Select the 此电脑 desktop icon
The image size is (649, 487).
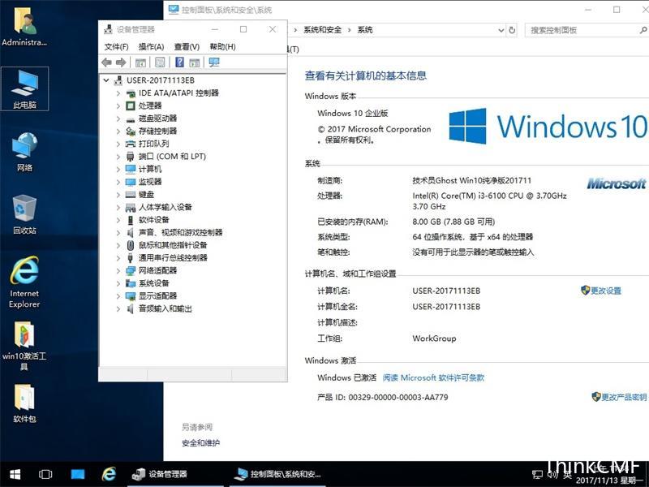point(24,88)
